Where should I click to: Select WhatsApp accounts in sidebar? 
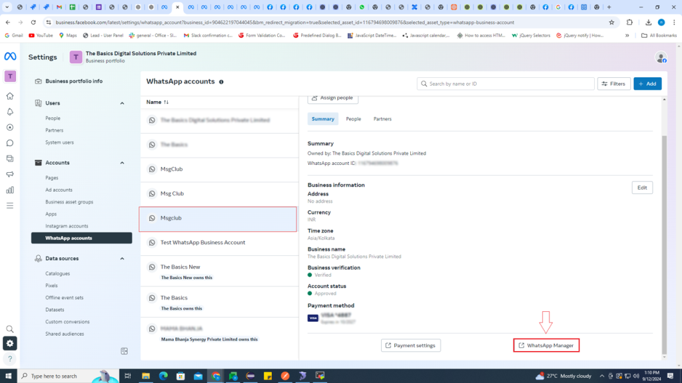[81, 238]
